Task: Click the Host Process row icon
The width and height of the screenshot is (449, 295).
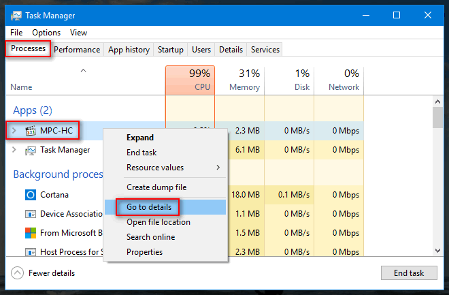Action: [31, 252]
